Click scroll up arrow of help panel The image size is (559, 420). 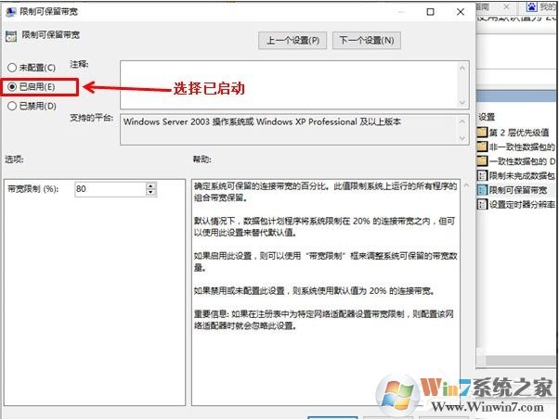tap(466, 185)
